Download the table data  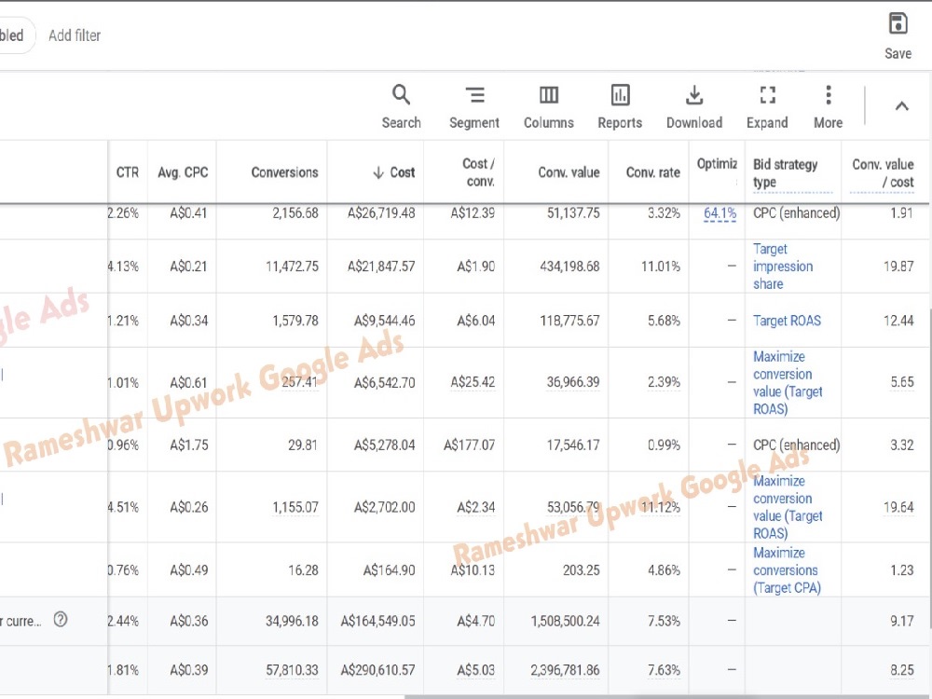pos(694,106)
